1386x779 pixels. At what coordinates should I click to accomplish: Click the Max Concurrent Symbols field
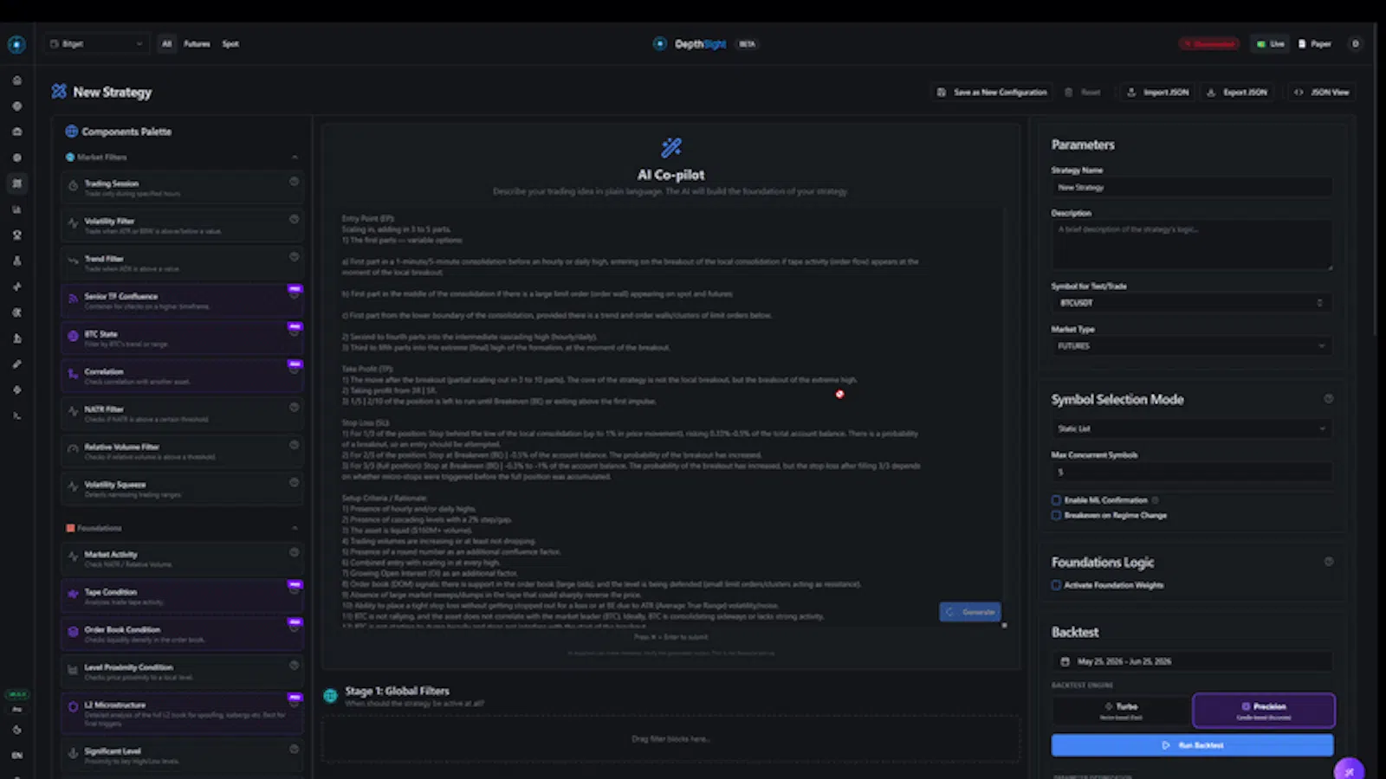point(1192,472)
